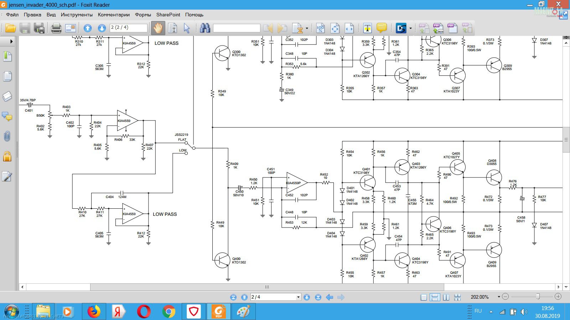570x320 pixels.
Task: Open Layers panel in left sidebar
Action: pos(7,96)
